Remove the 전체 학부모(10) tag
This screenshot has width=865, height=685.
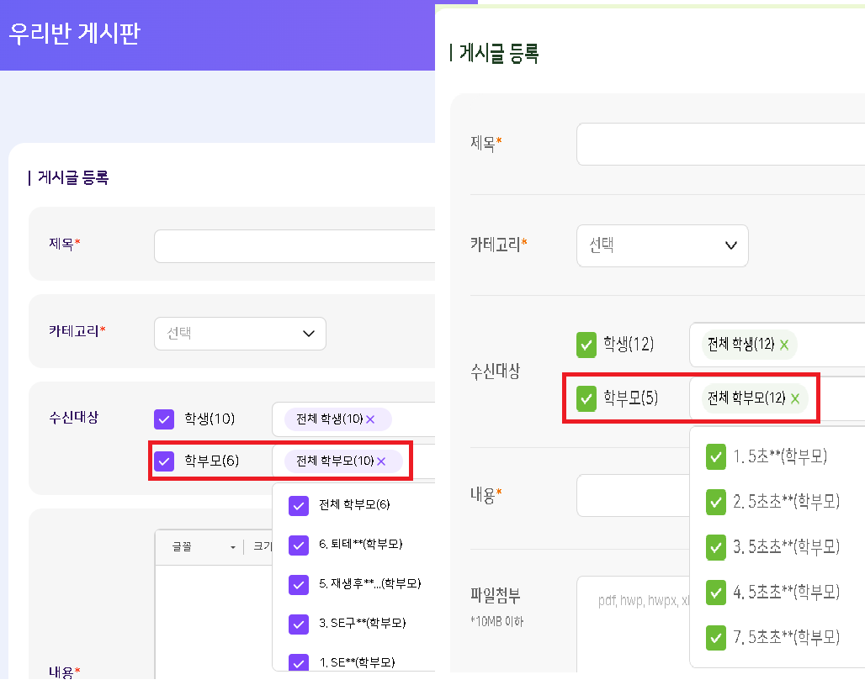[x=381, y=461]
